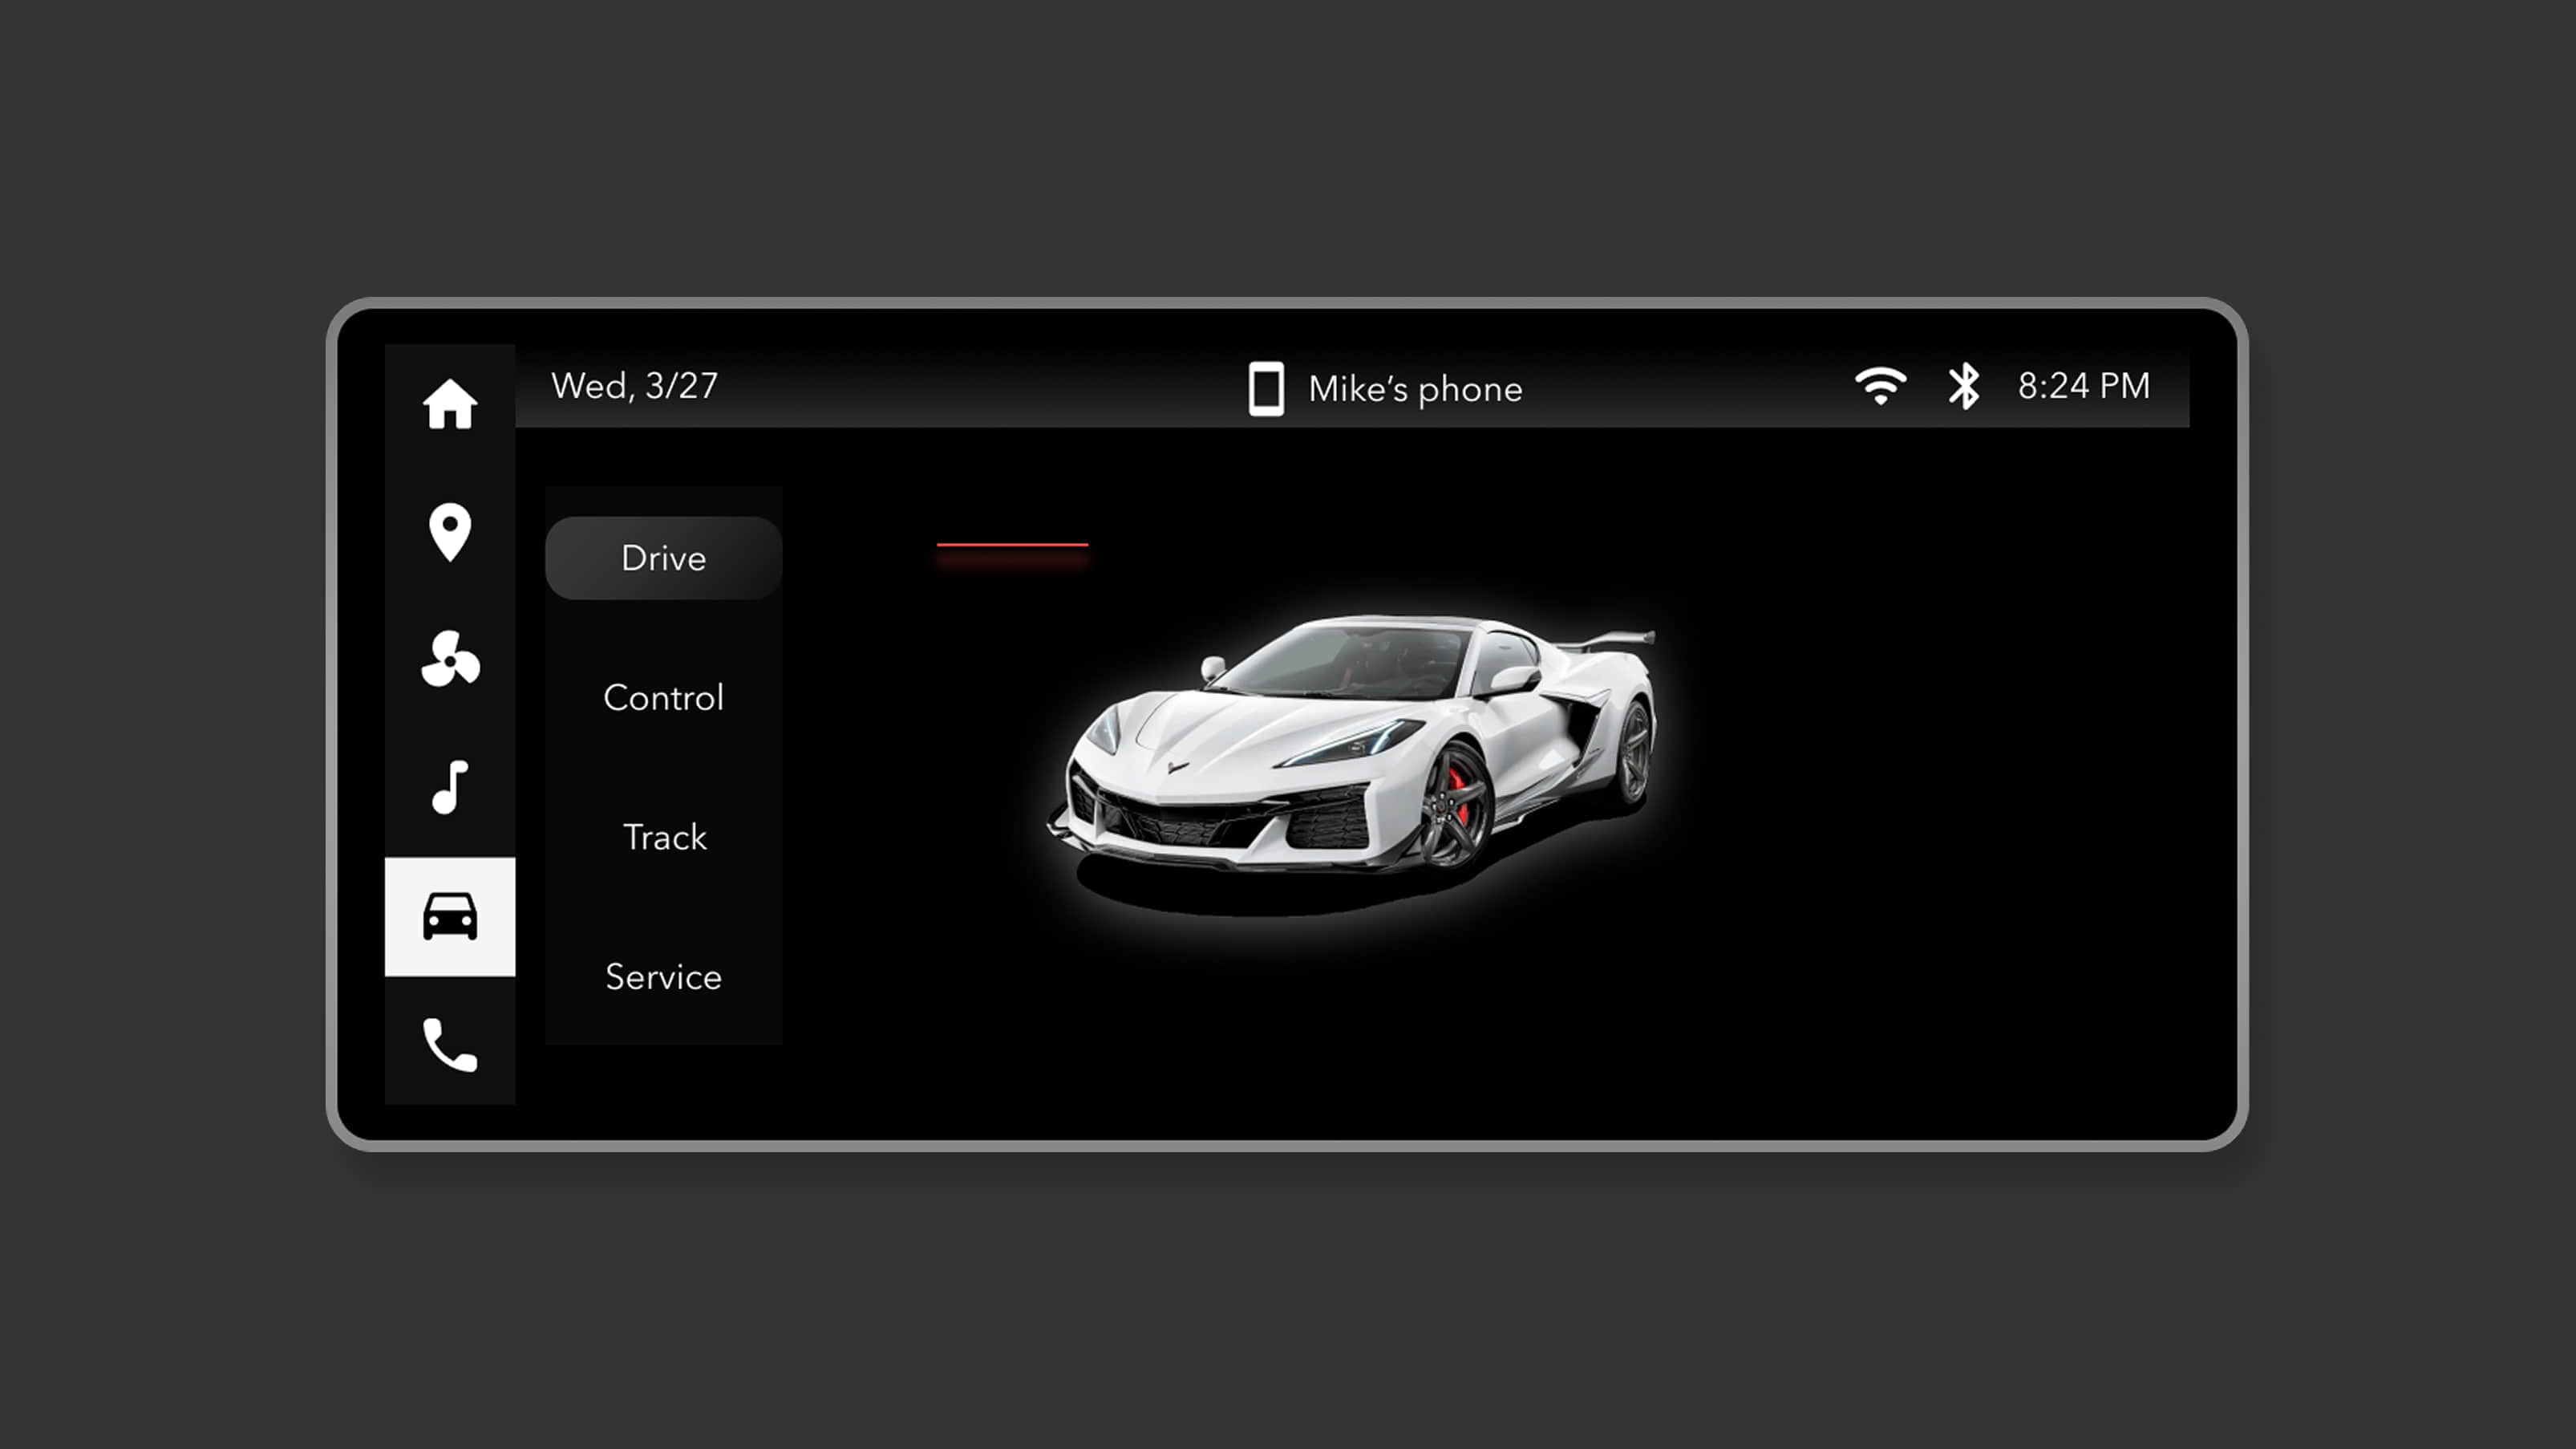Click the red glowing indicator line
Viewport: 2576px width, 1449px height.
[1012, 546]
